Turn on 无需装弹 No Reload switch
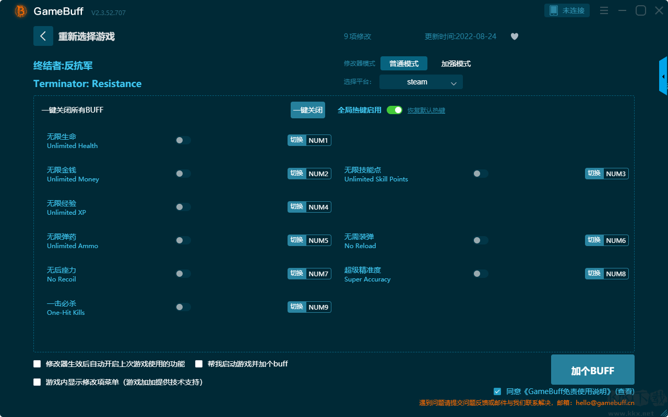668x417 pixels. click(x=481, y=240)
